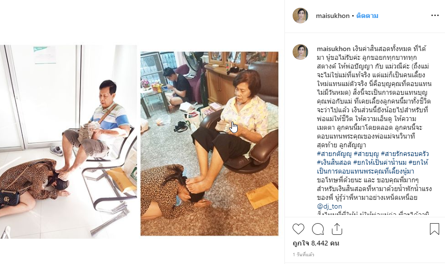445x264 pixels.
Task: Open the post timestamp 1 วันที่แล้ว
Action: [303, 255]
